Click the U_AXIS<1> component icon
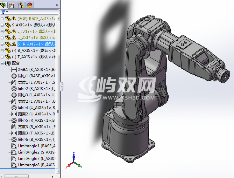234x178 pixels. [8, 38]
